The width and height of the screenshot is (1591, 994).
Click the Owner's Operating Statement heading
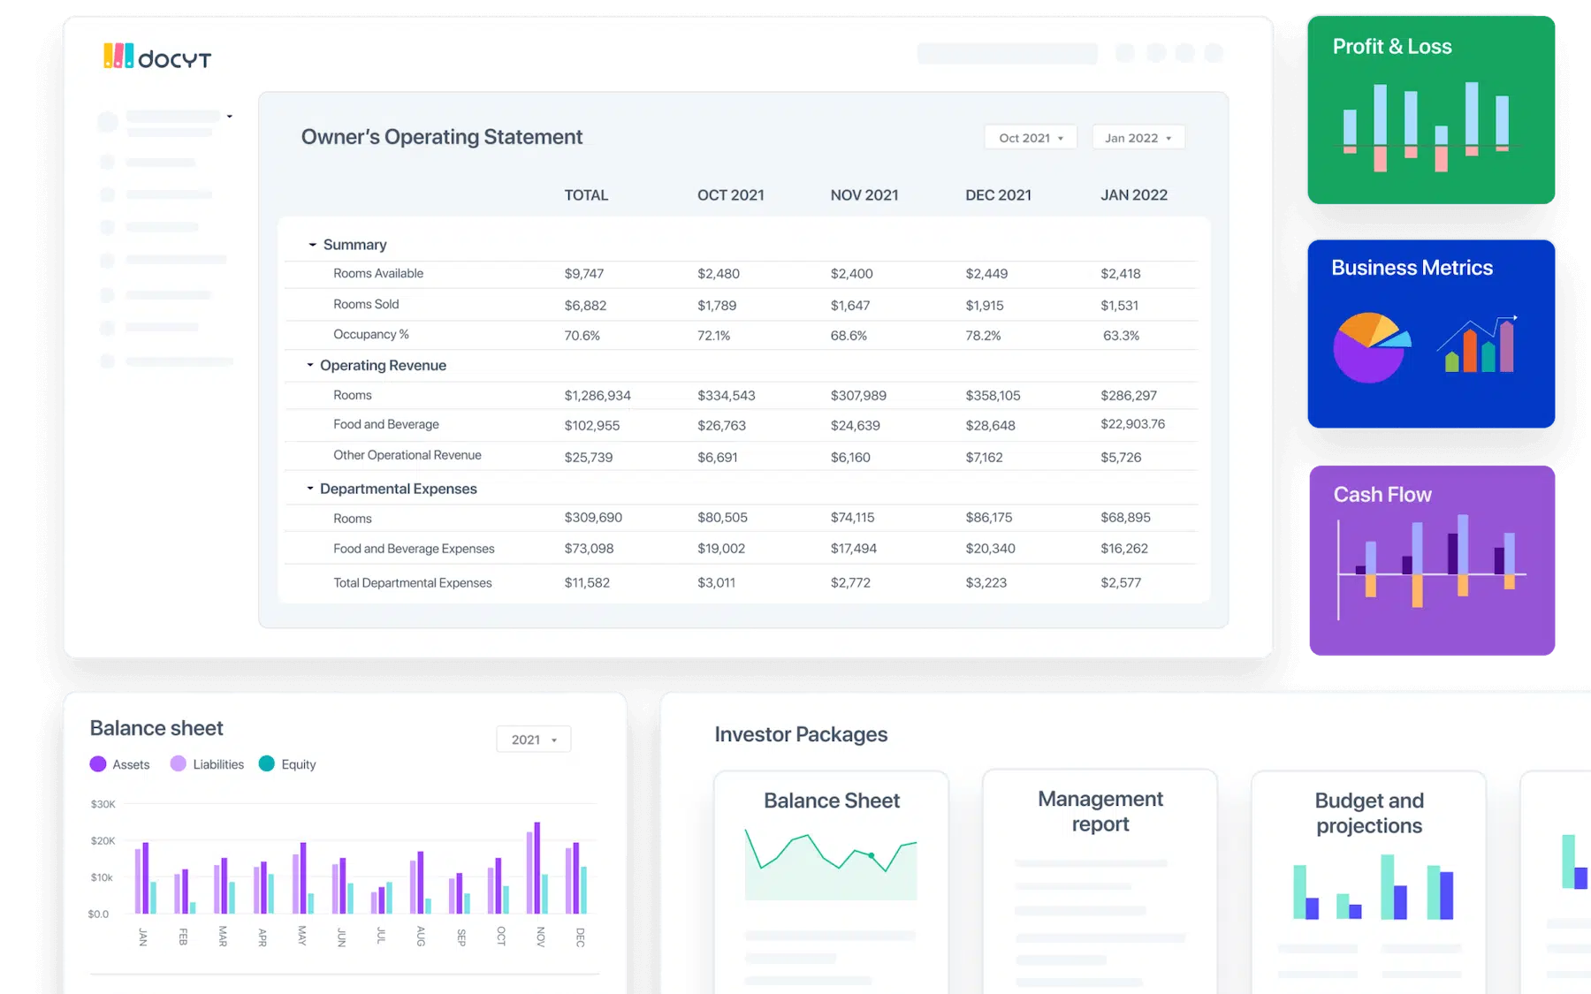point(442,137)
